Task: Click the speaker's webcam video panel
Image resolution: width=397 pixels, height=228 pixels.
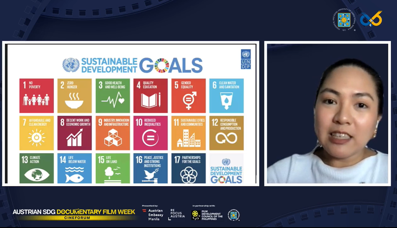Action: tap(327, 114)
